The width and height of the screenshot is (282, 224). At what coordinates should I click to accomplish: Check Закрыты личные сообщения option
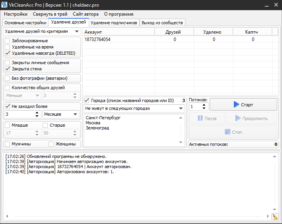7,63
